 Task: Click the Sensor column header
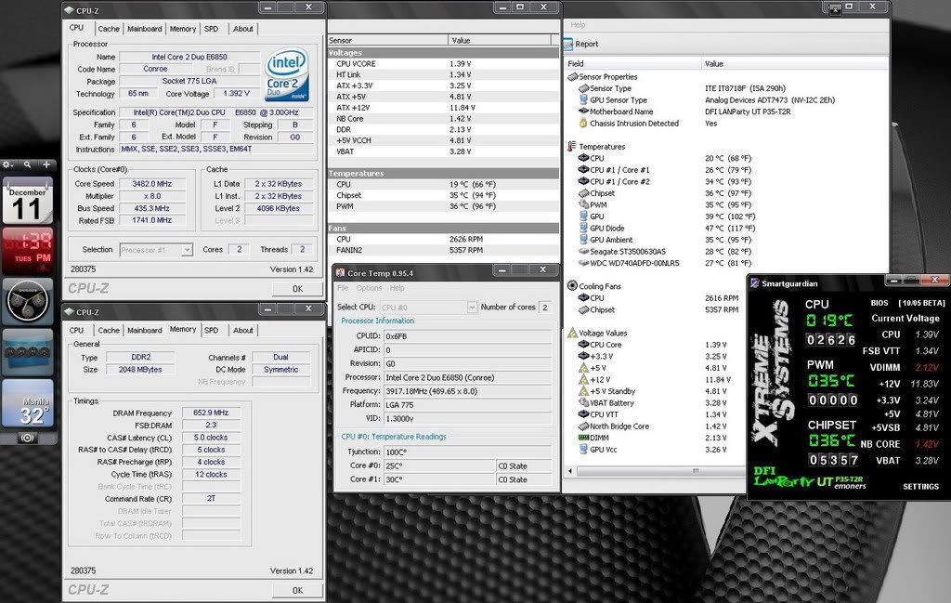tap(387, 40)
